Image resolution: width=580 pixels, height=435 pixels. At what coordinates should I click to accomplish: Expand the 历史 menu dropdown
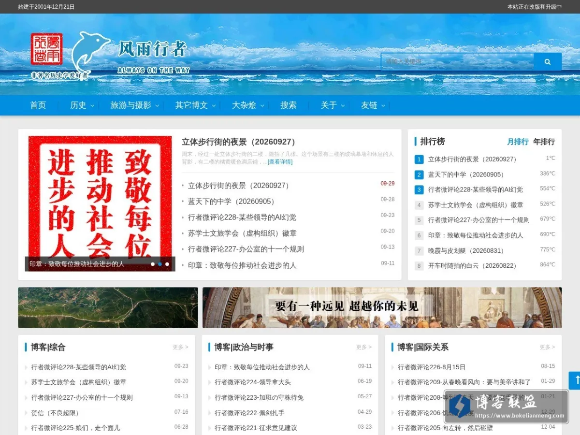point(82,105)
